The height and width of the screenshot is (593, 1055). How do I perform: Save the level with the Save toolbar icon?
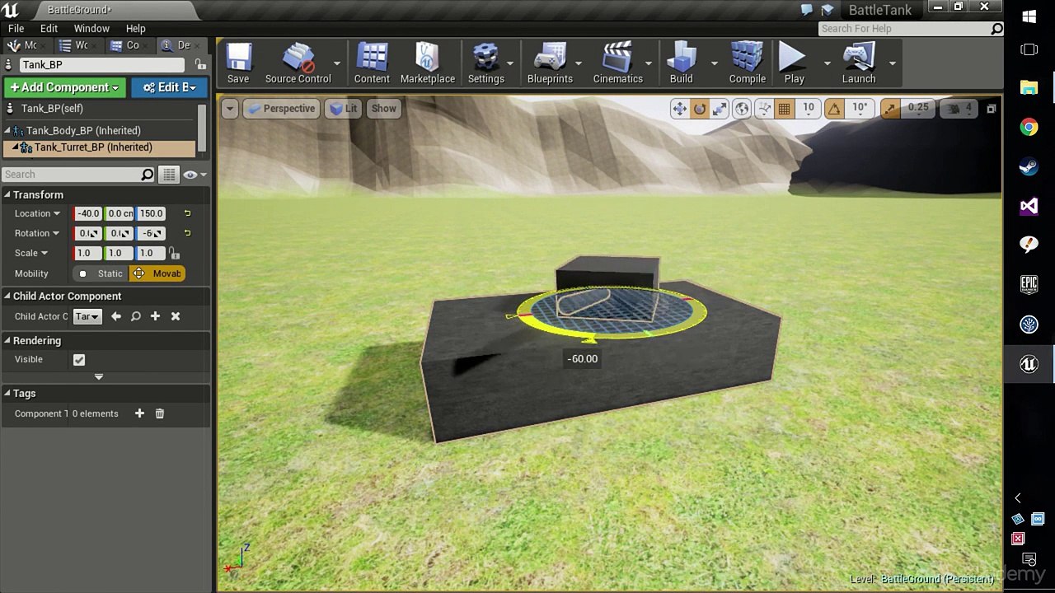coord(238,63)
